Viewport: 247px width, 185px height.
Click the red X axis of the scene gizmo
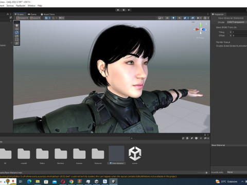tap(197, 29)
